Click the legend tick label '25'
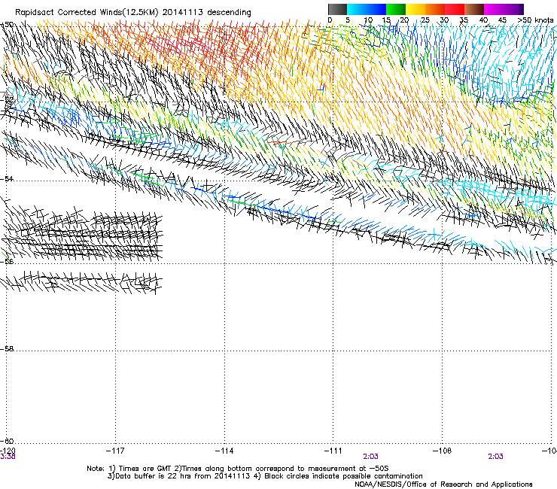The image size is (557, 489). point(425,20)
